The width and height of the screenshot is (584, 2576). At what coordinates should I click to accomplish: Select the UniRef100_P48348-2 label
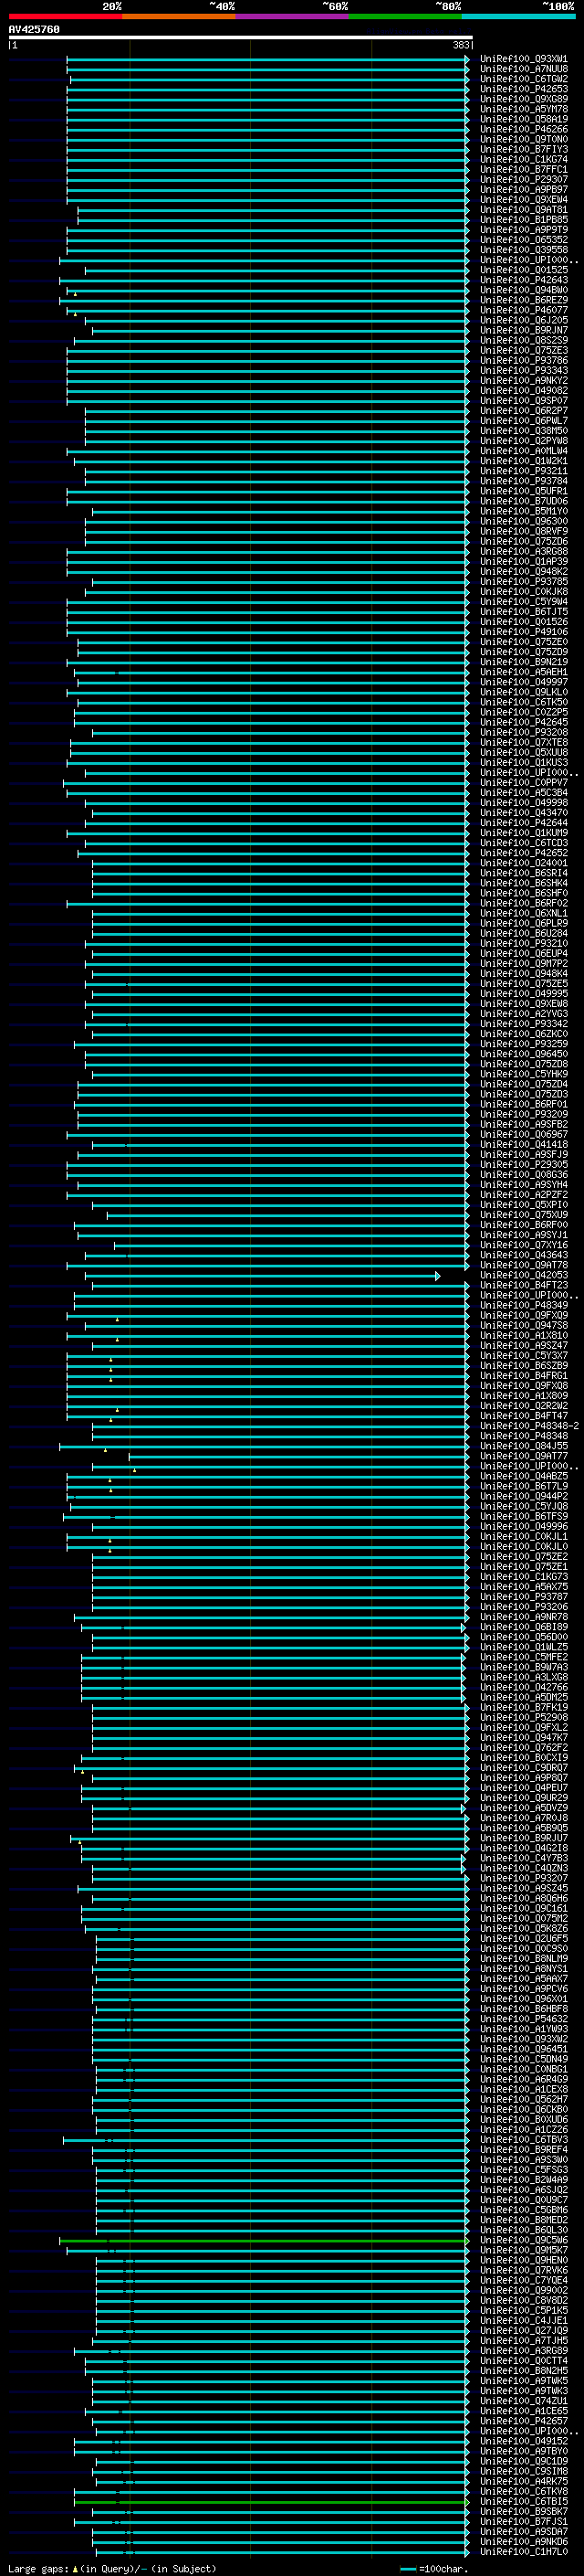click(x=529, y=1426)
